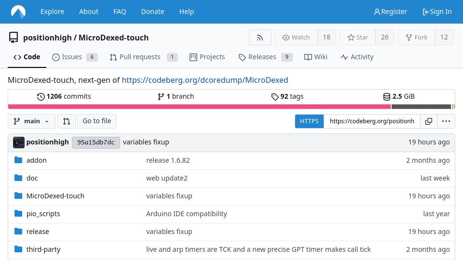This screenshot has width=463, height=260.
Task: Click the watchers count 18
Action: 327,38
